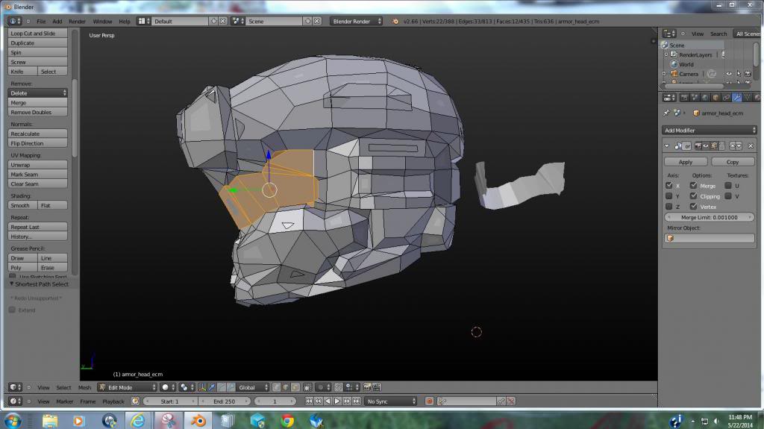Open Blender from the Windows taskbar
The image size is (764, 429).
198,420
